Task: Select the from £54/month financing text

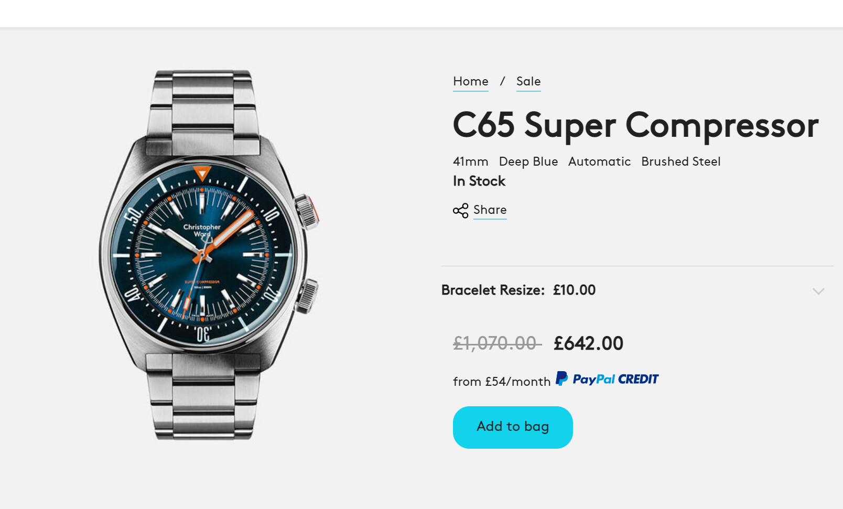Action: pyautogui.click(x=502, y=382)
